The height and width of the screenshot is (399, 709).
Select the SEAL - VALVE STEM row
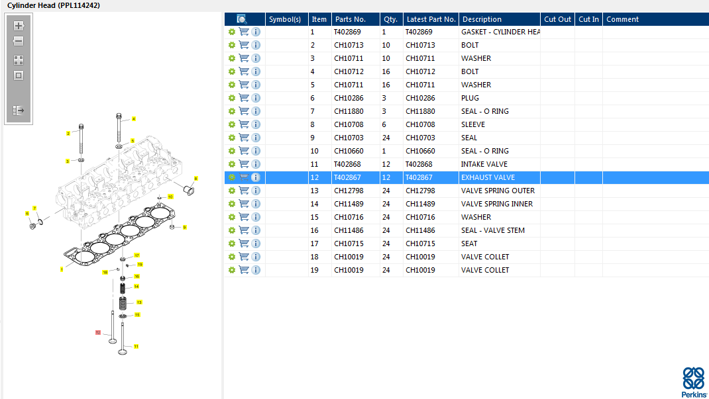pyautogui.click(x=492, y=230)
